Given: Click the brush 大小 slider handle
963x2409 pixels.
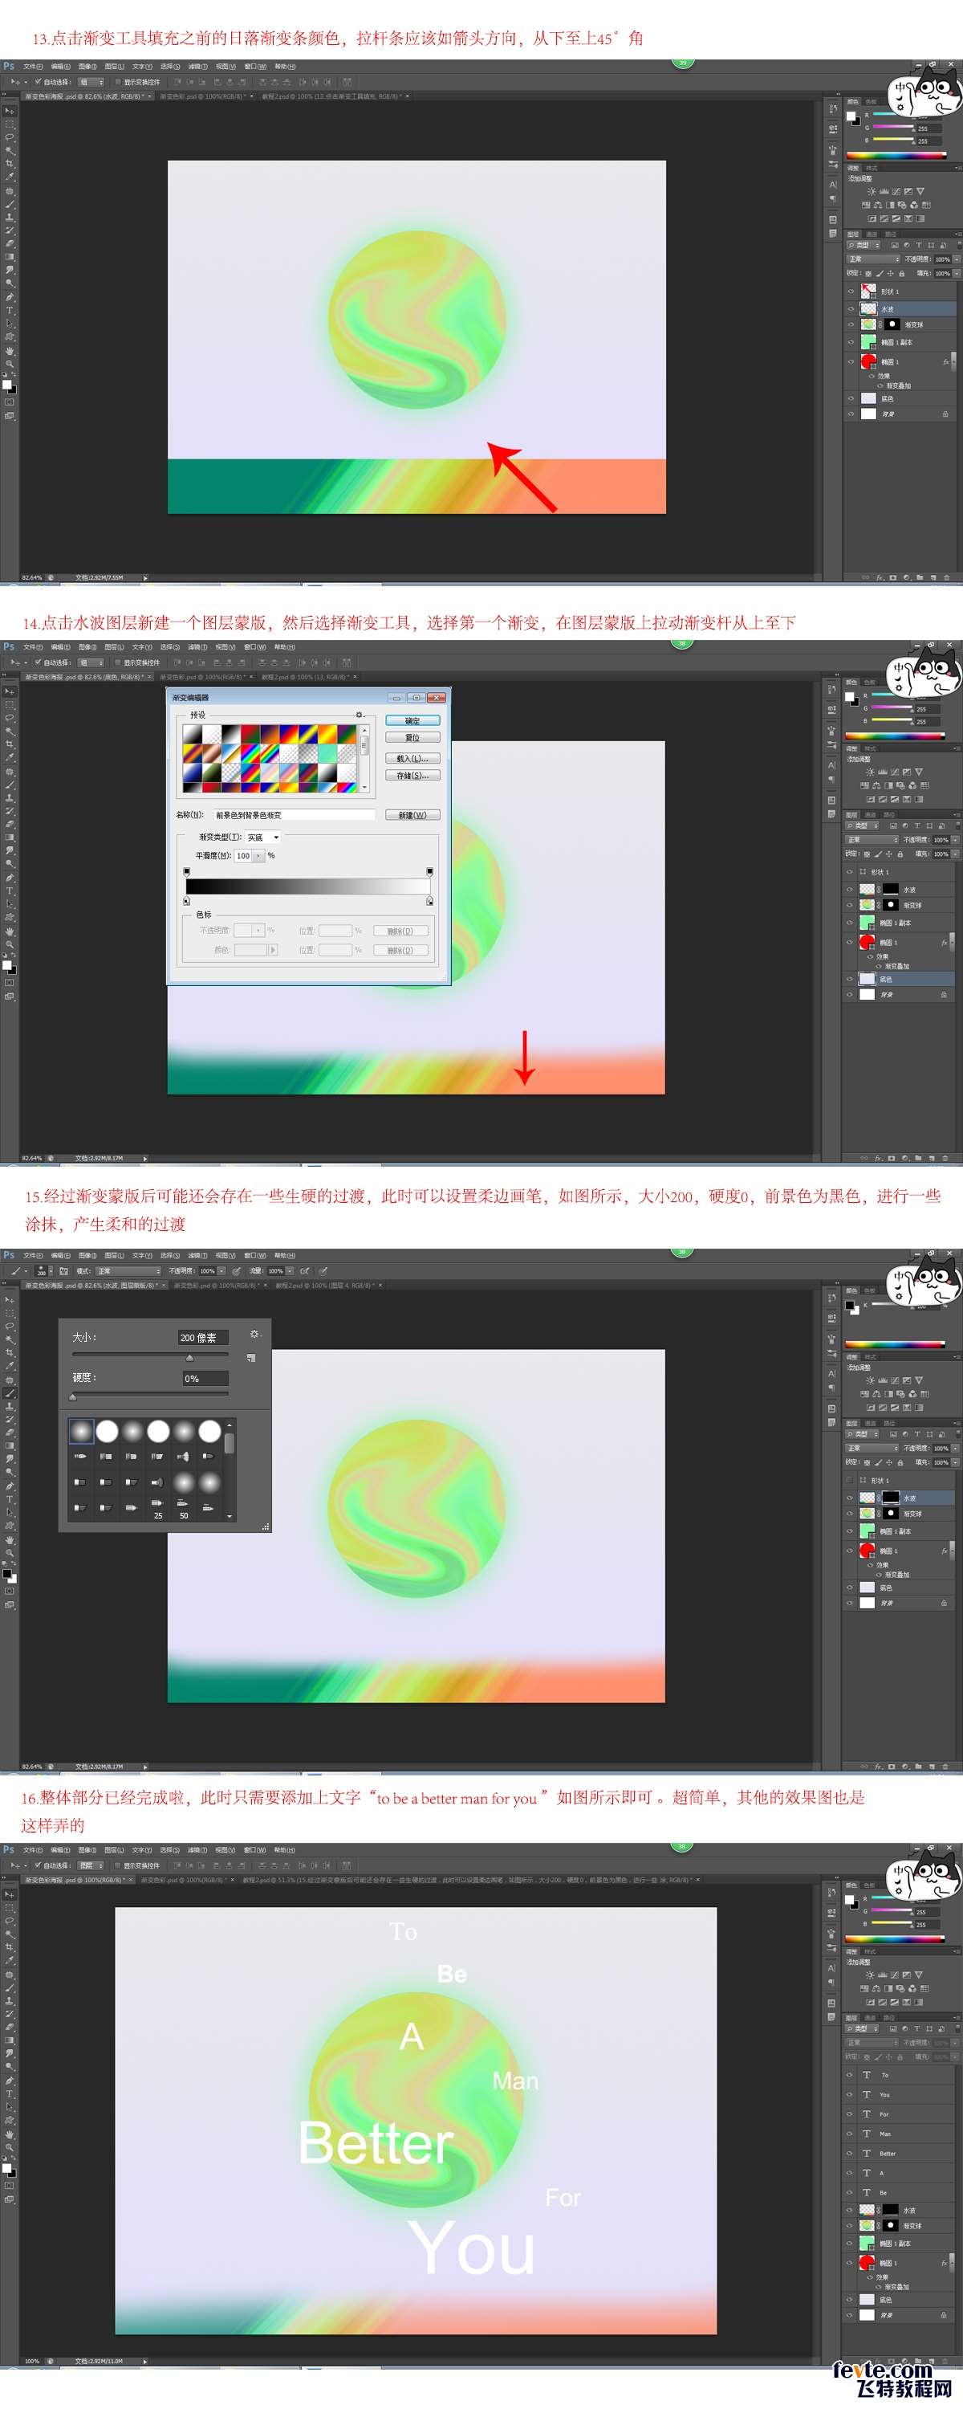Looking at the screenshot, I should [x=189, y=1357].
